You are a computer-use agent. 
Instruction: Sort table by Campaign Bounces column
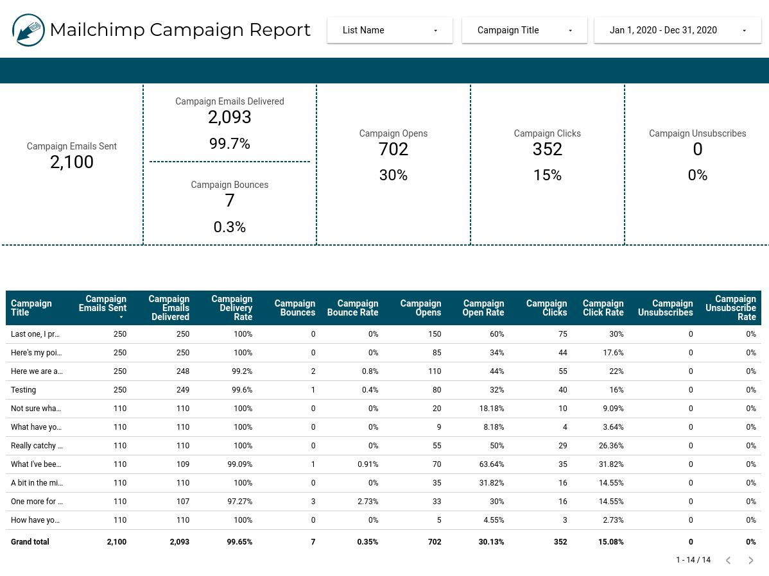point(295,307)
